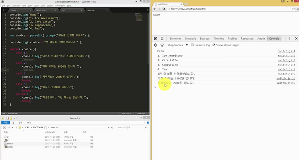Open the Resources tab in DevTools
This screenshot has height=160, width=299.
click(247, 39)
